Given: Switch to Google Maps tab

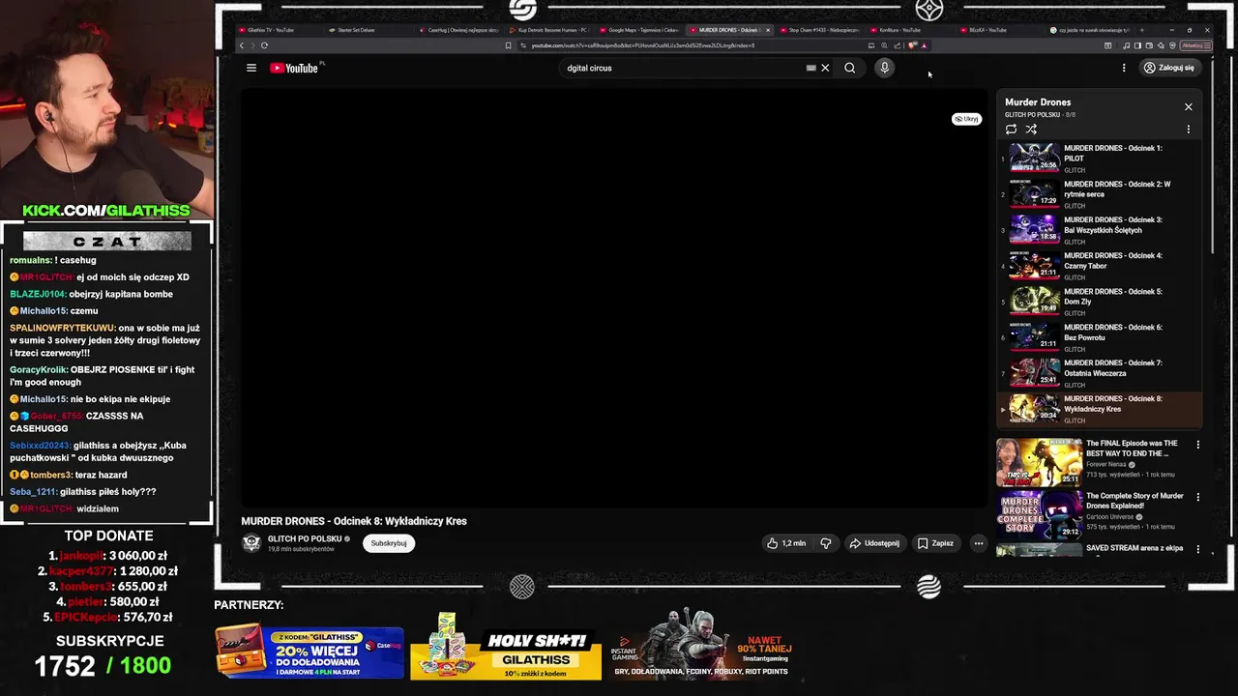Looking at the screenshot, I should pos(639,30).
